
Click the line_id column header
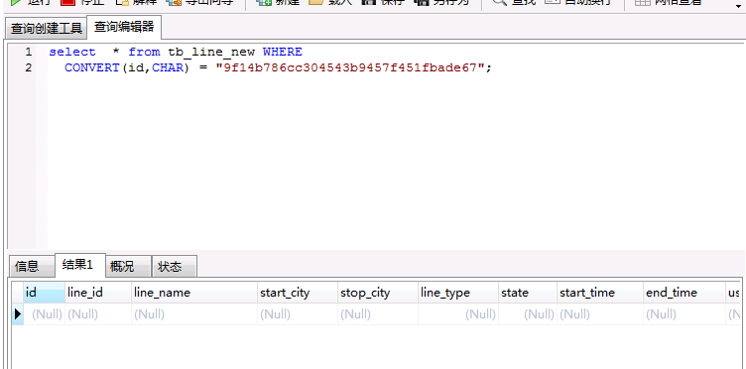tap(98, 293)
